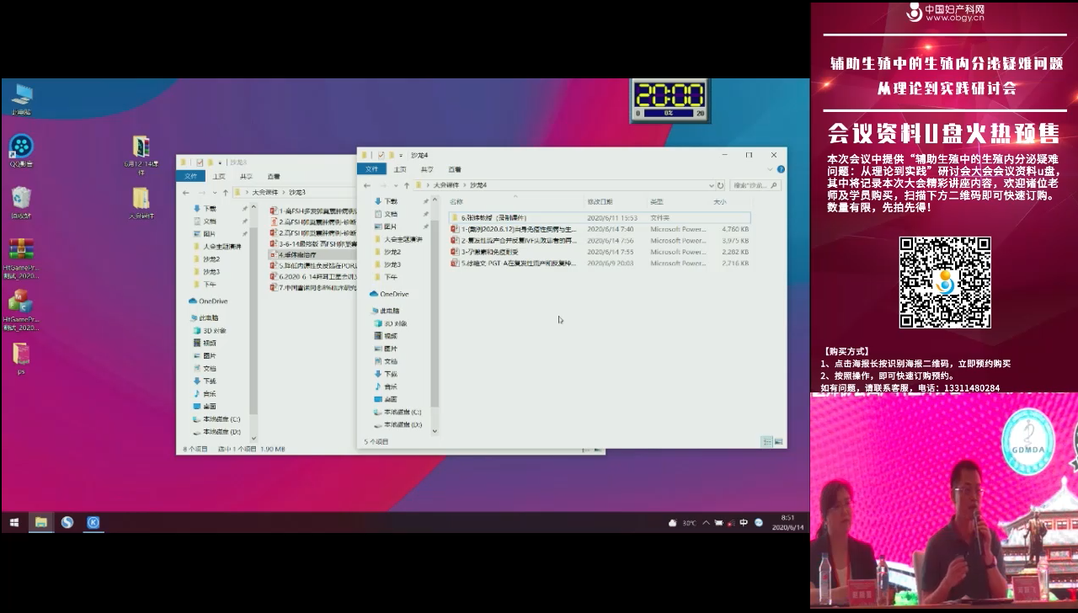This screenshot has height=613, width=1078.
Task: Switch to the 共享 tab in 沙龙4 window
Action: tap(427, 169)
